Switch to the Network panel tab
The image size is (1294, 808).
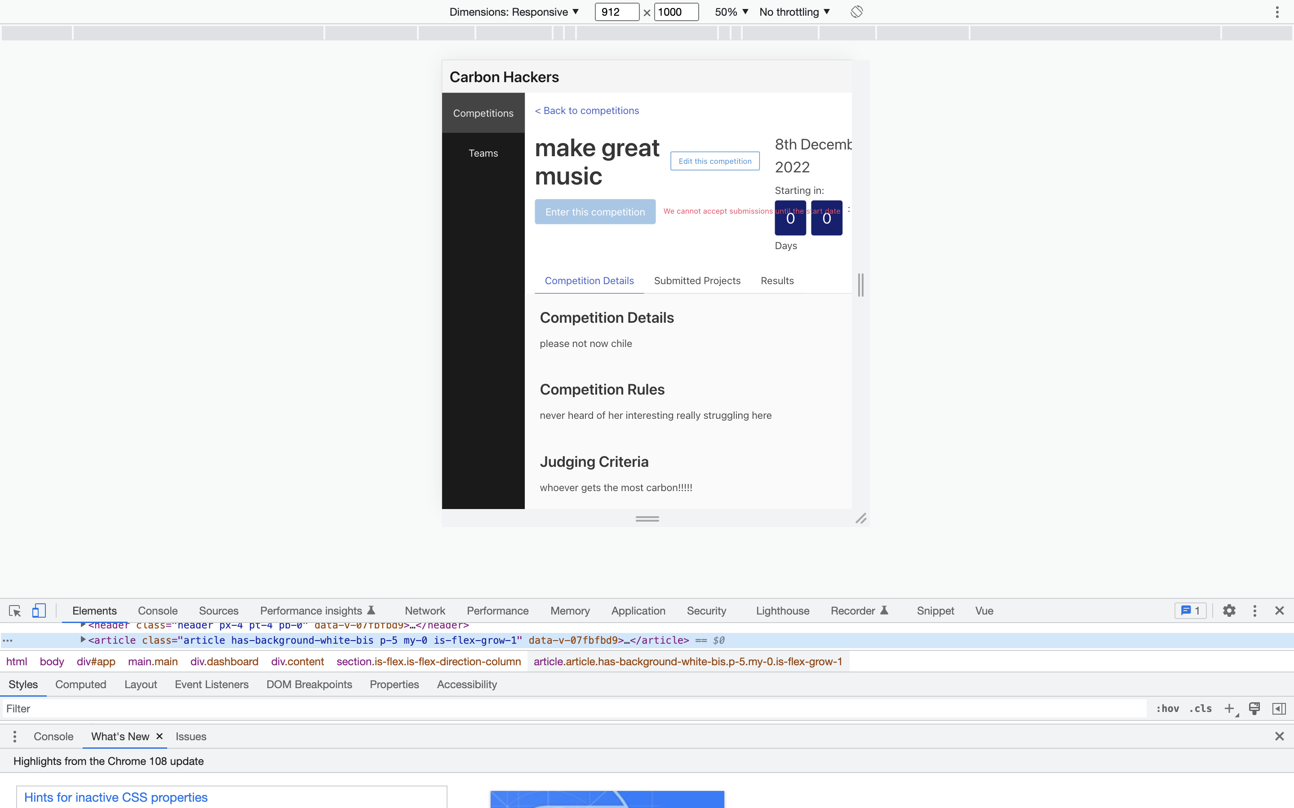point(424,610)
